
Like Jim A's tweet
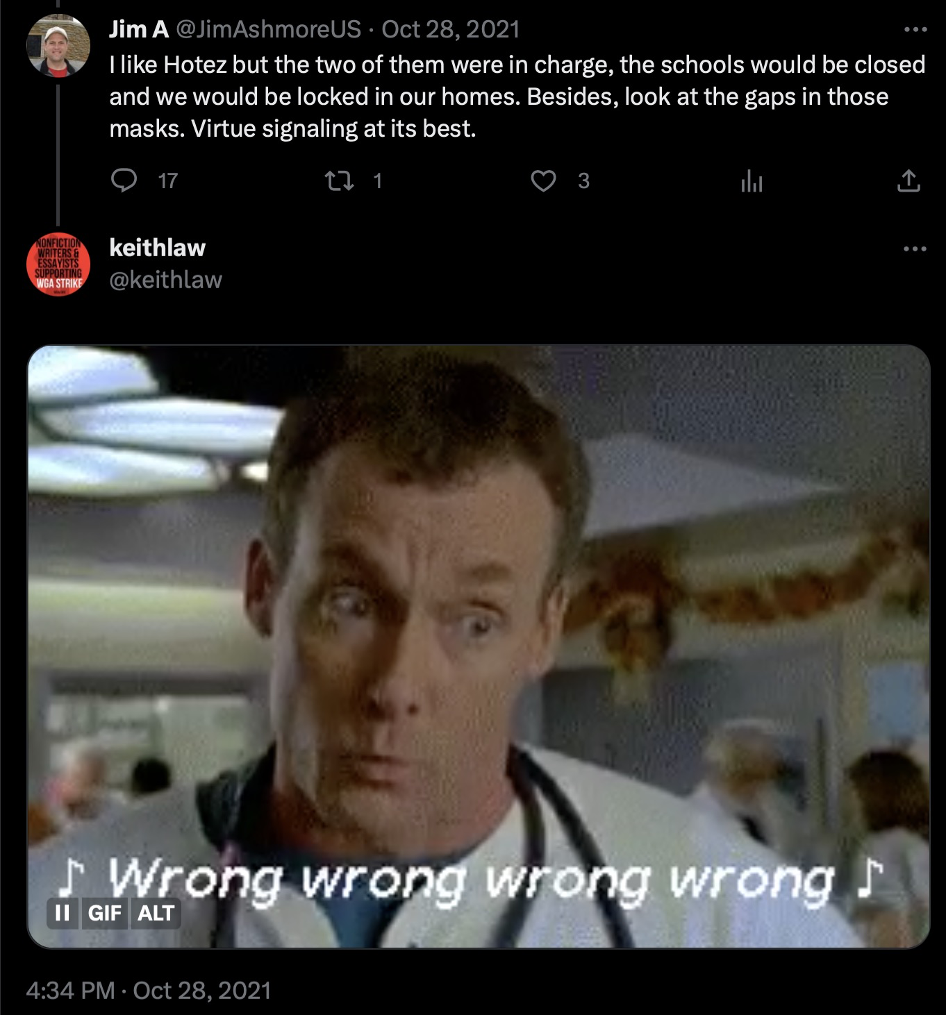(x=543, y=181)
